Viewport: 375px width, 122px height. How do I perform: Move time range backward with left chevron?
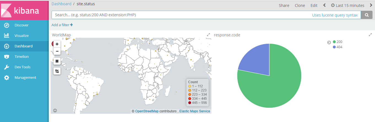(x=324, y=5)
